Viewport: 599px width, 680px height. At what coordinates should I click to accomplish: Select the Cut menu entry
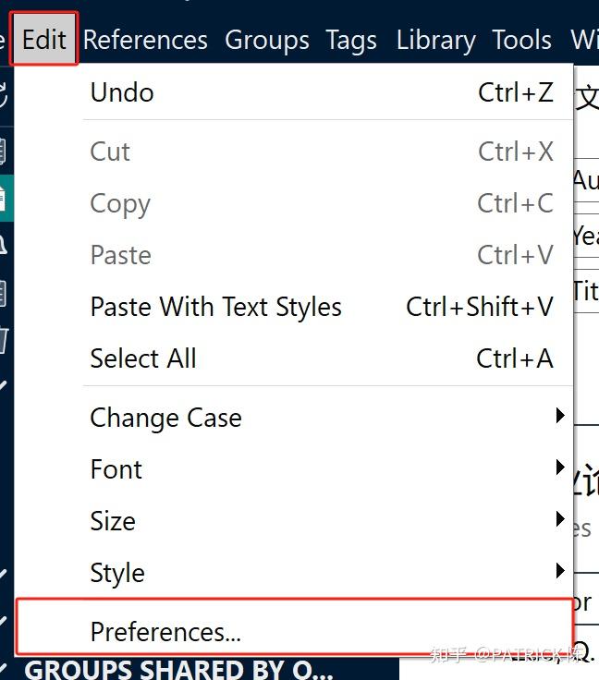pos(110,152)
